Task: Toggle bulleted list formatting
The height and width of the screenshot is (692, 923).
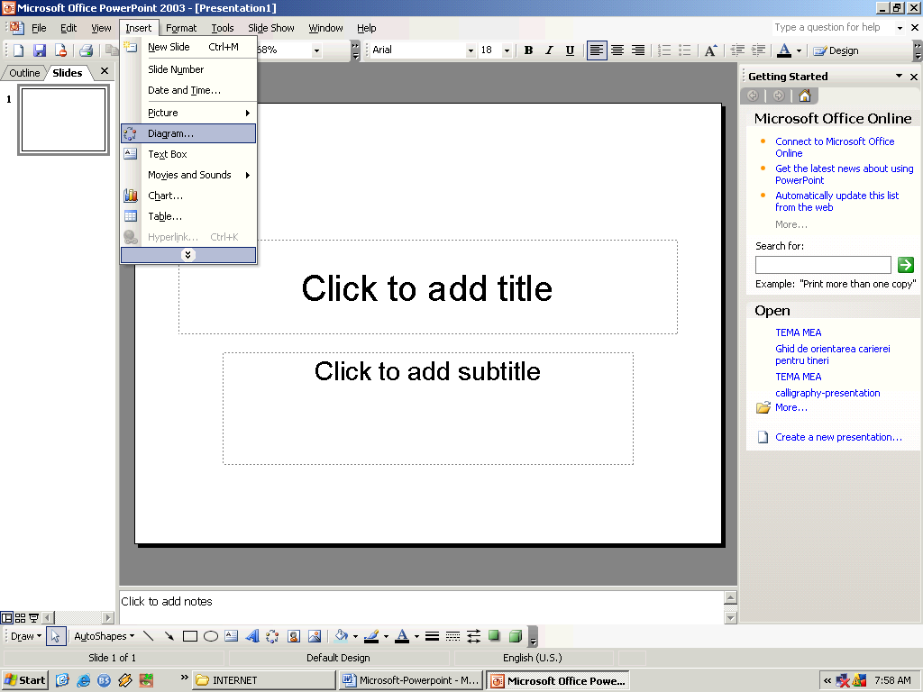Action: 685,50
